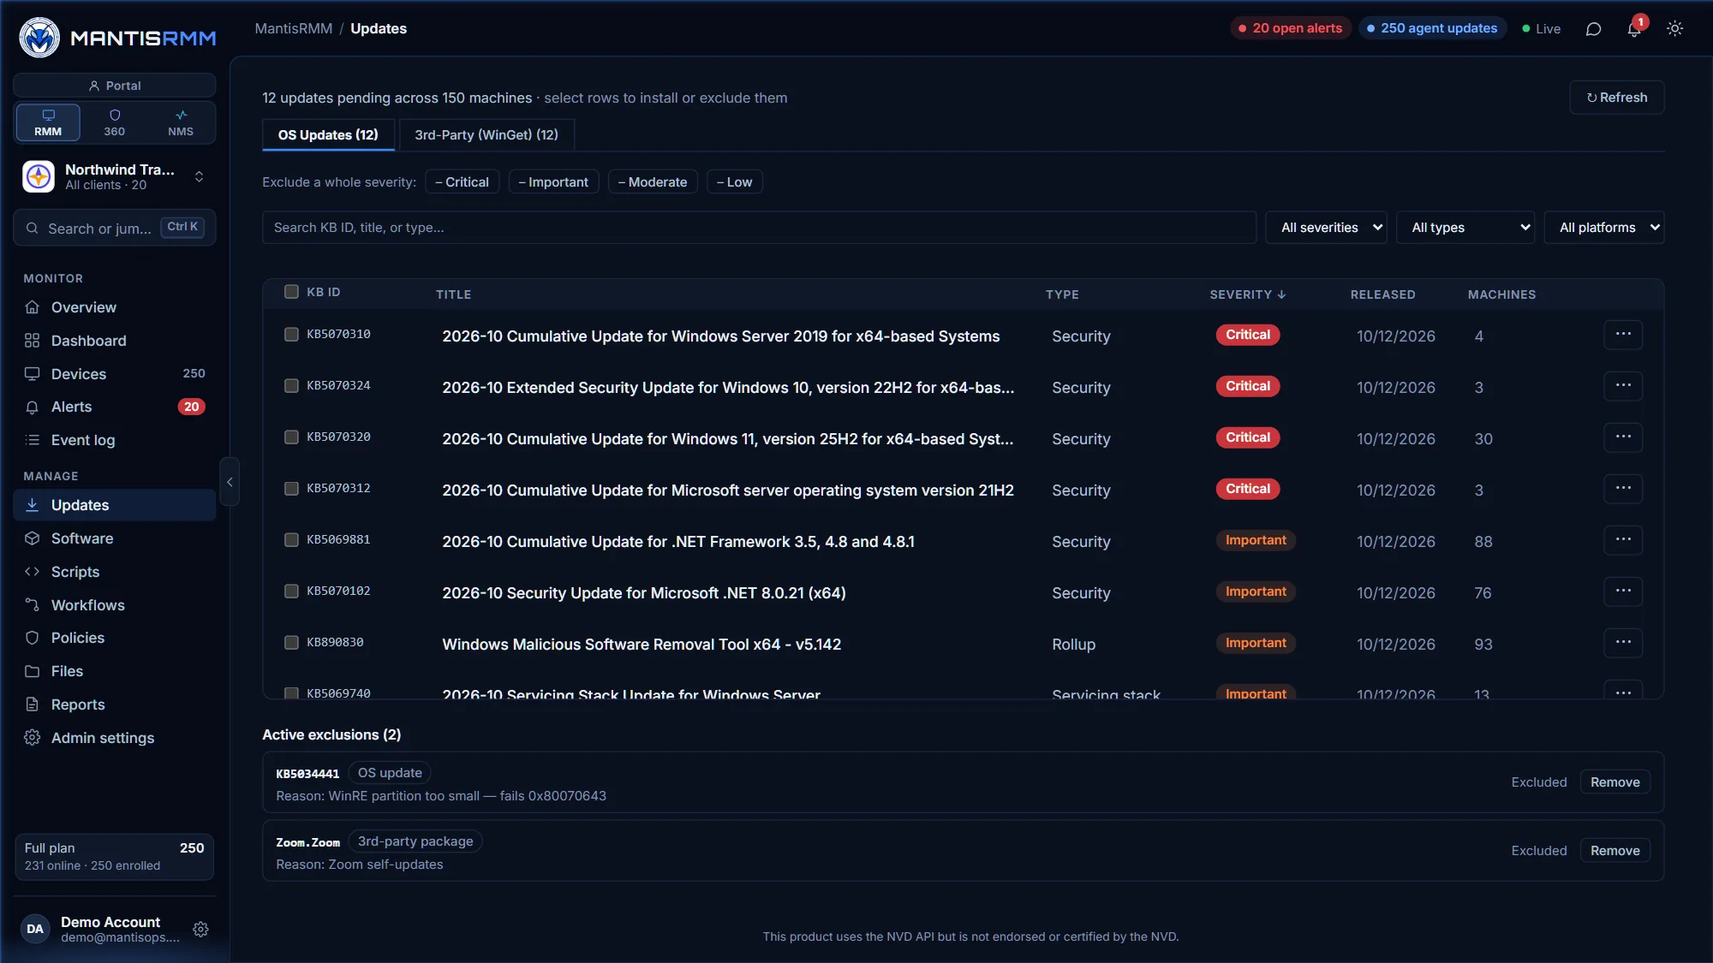Select the checkbox for KB890830
This screenshot has width=1713, height=963.
click(291, 643)
